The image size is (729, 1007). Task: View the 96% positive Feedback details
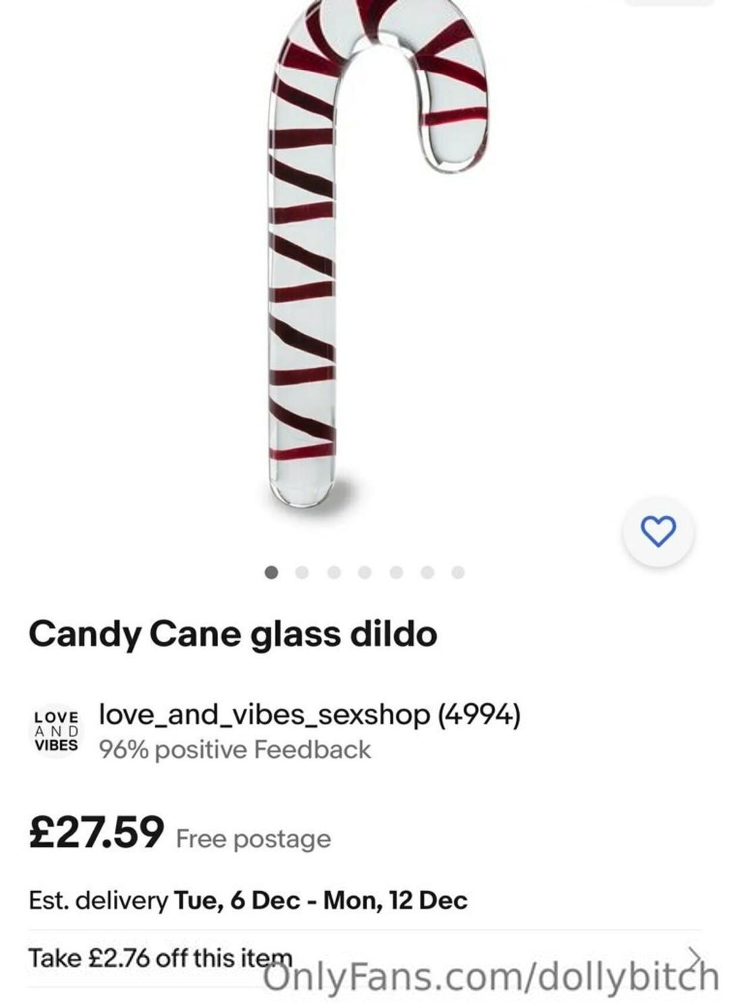click(x=234, y=750)
